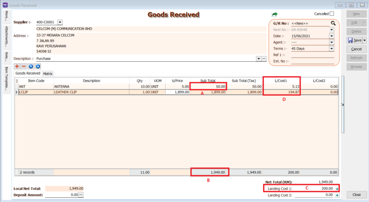Click the red minus remove-row icon

pos(24,66)
